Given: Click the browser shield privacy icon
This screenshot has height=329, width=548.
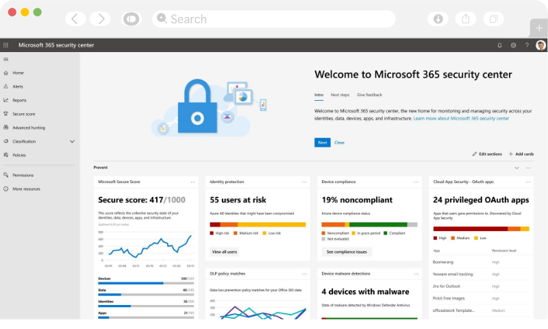Looking at the screenshot, I should coord(132,19).
